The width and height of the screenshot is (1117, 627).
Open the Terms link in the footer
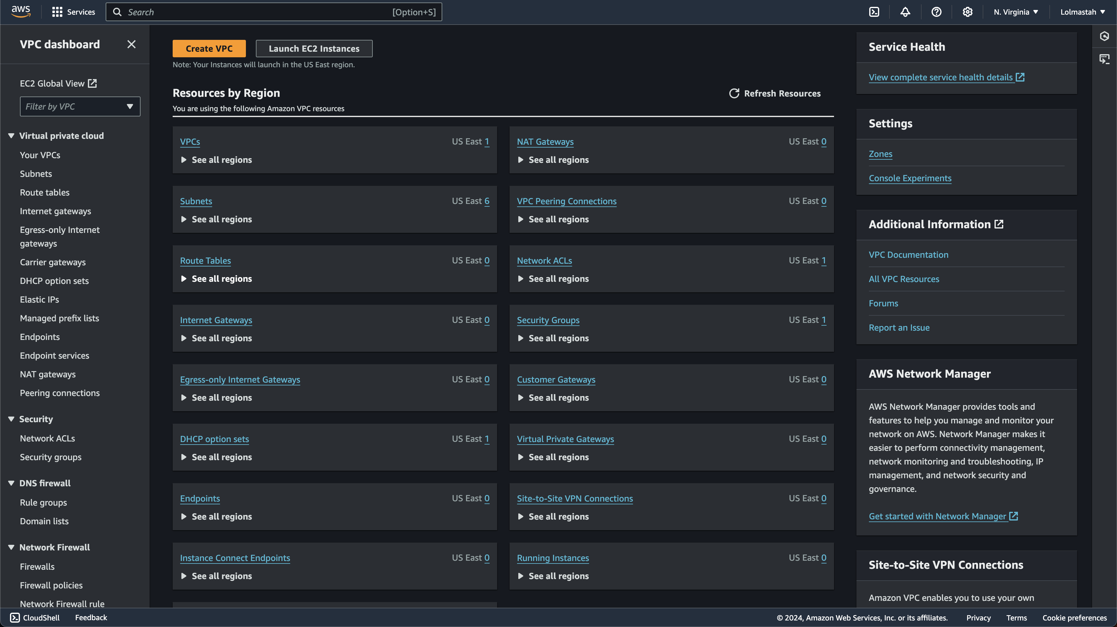click(1016, 618)
